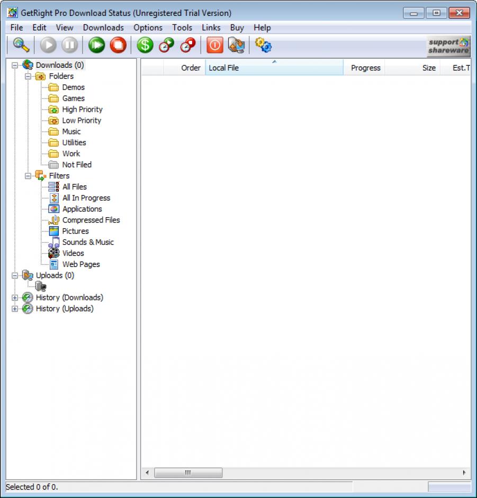Image resolution: width=477 pixels, height=498 pixels.
Task: Click the magnifier search toolbar icon
Action: pyautogui.click(x=21, y=46)
